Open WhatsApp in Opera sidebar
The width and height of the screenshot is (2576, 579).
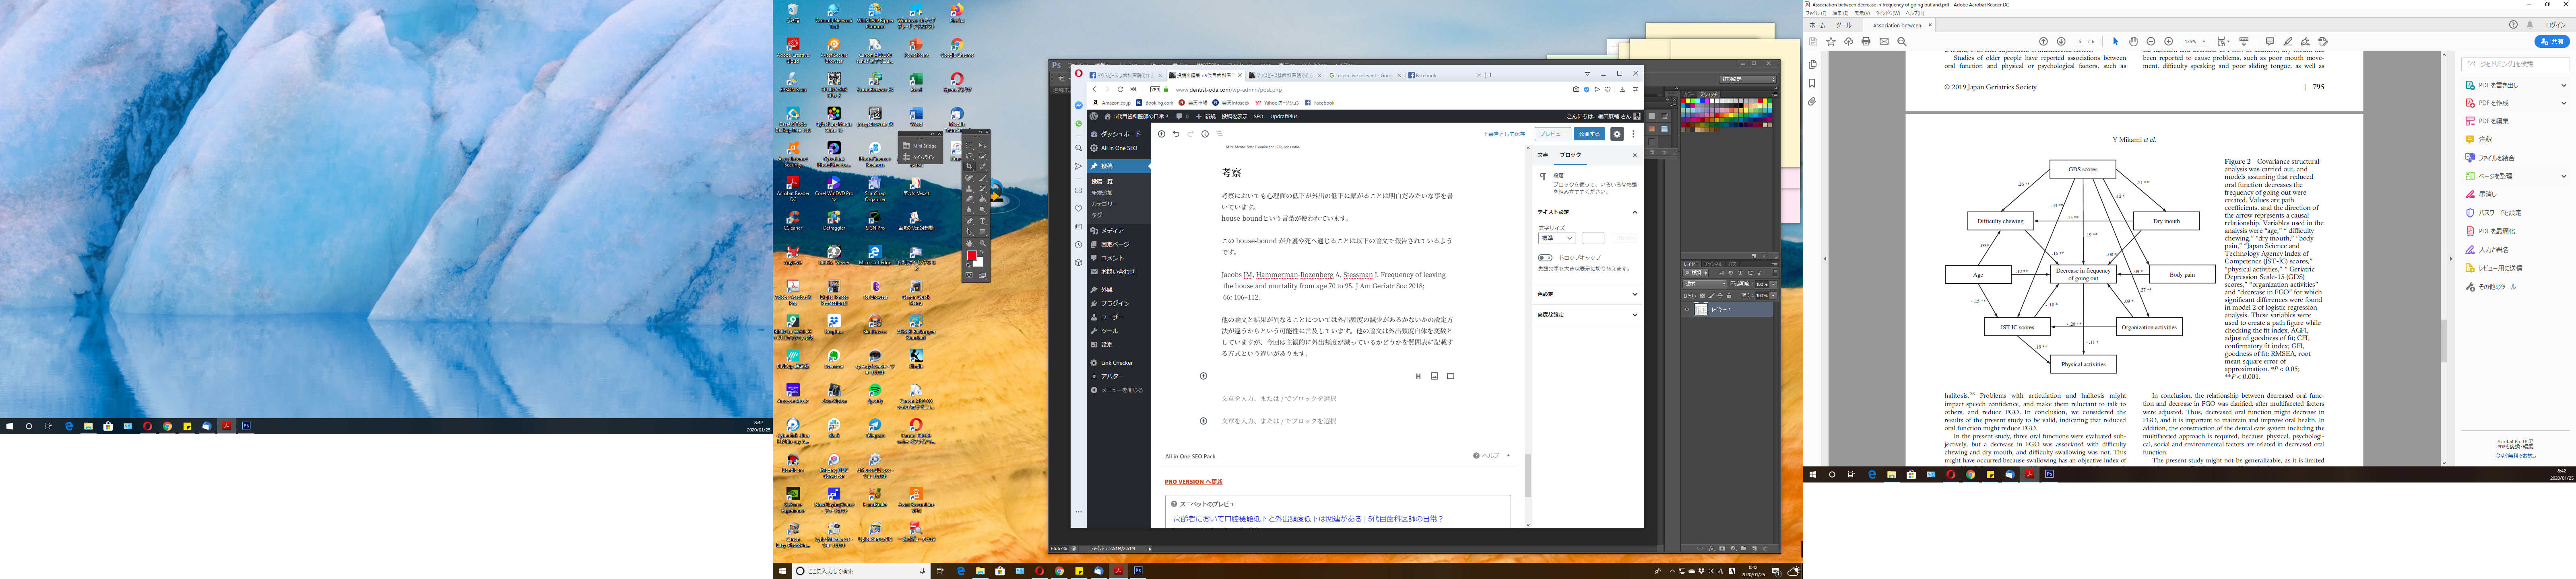tap(1079, 124)
